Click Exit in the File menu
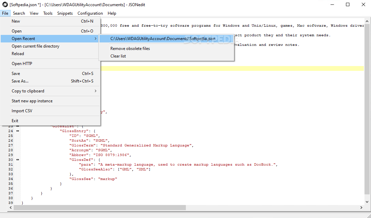371x218 pixels. coord(50,121)
